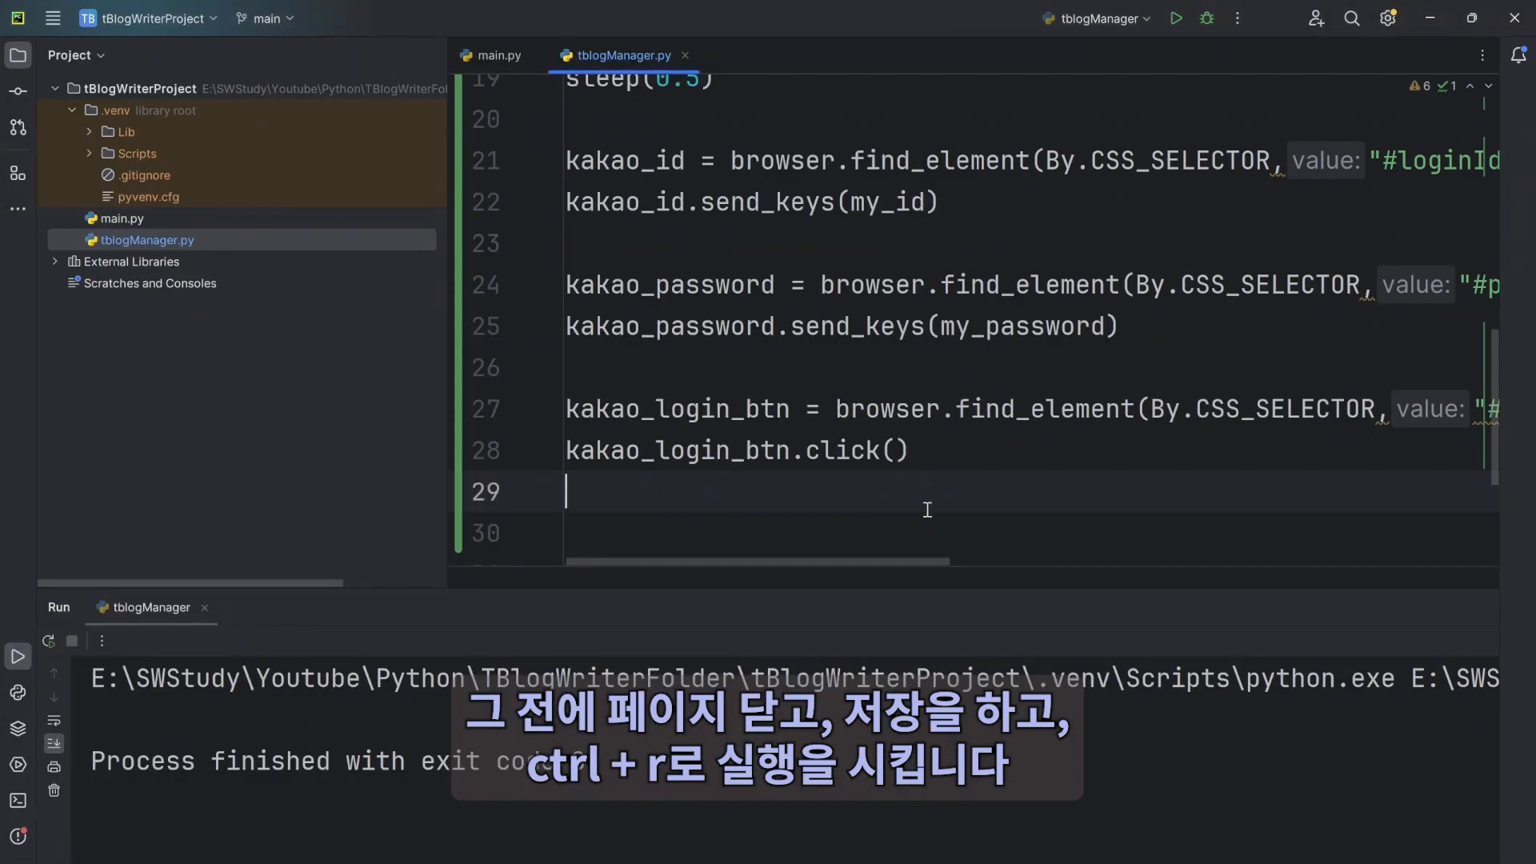Switch to the main.py editor tab

click(490, 55)
